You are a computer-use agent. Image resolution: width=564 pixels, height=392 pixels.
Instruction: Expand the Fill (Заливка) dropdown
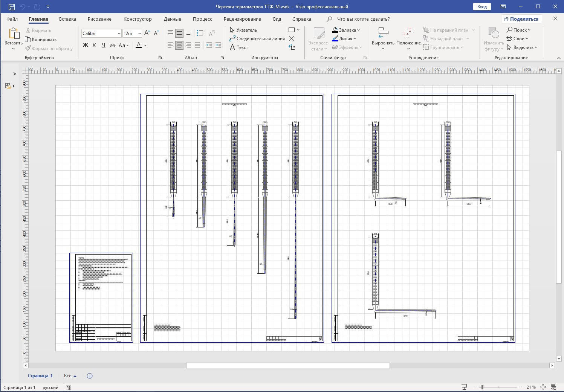358,30
